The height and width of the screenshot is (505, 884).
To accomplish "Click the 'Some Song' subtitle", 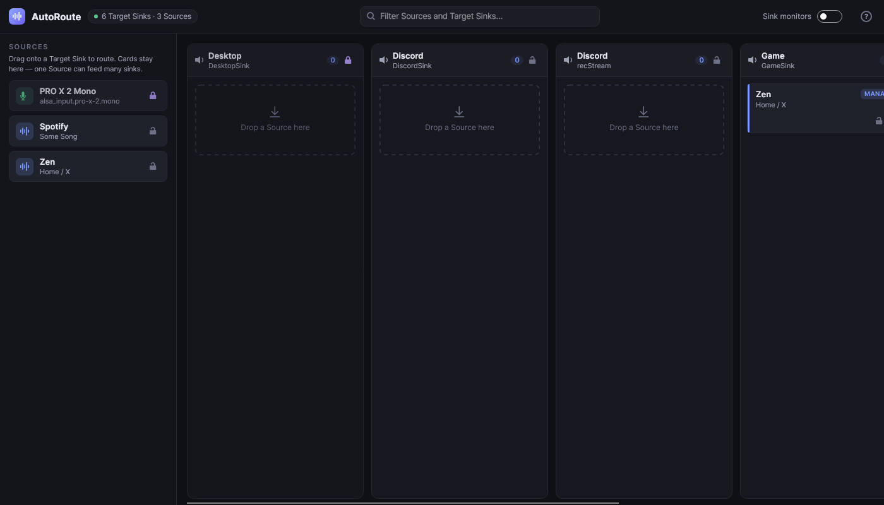I will 58,136.
